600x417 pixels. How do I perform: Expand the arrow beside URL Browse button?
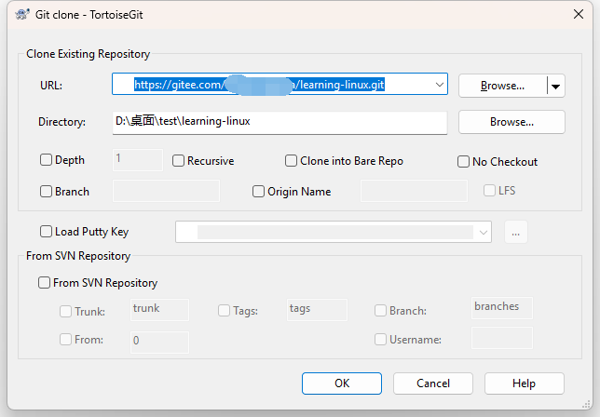[556, 86]
